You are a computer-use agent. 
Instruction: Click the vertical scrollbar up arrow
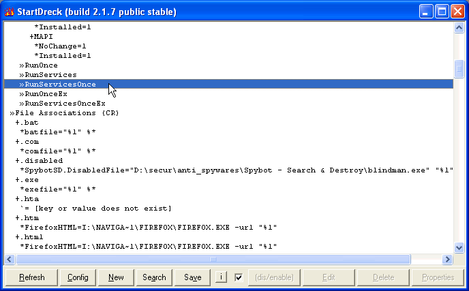point(459,28)
